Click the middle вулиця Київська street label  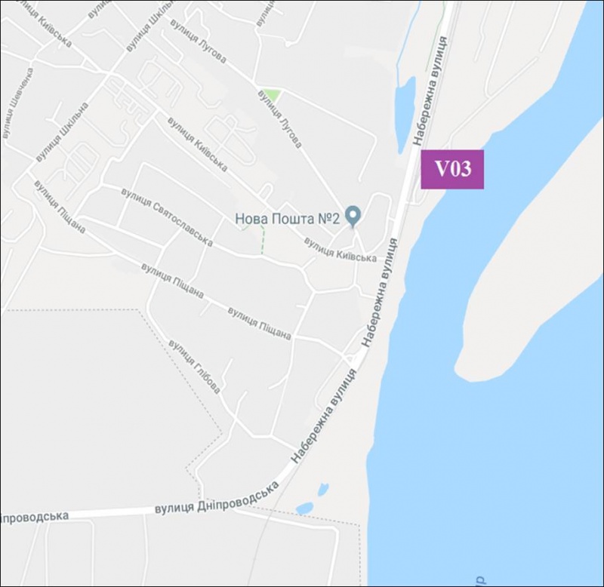tap(197, 144)
